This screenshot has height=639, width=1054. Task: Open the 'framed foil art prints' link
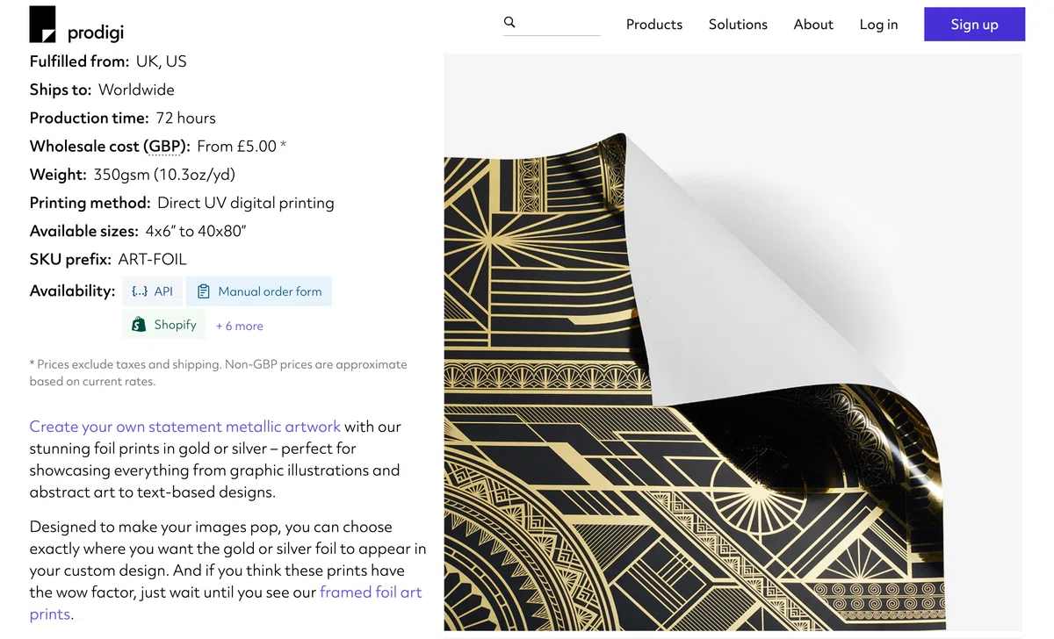(226, 603)
